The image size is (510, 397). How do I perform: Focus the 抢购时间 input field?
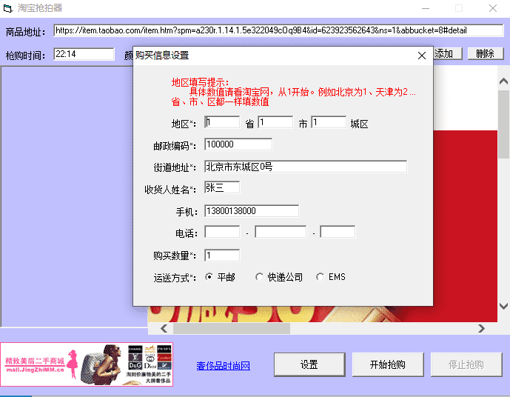(x=84, y=54)
